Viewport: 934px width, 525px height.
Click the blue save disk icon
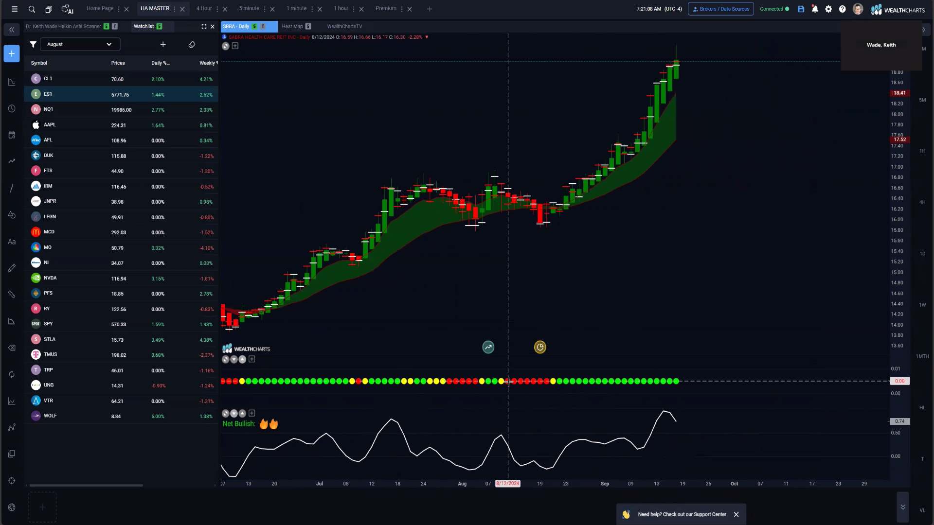point(801,9)
